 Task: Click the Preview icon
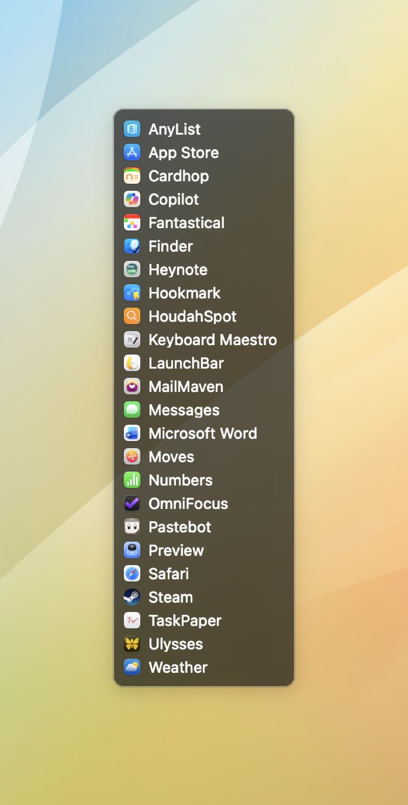[132, 550]
